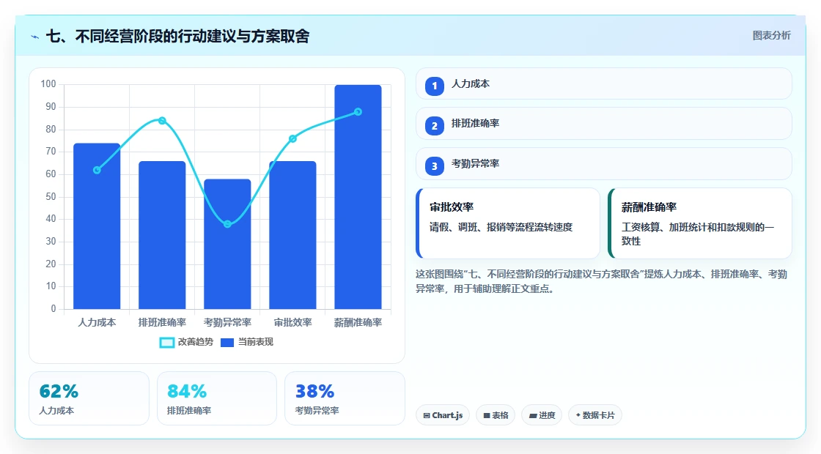Image resolution: width=821 pixels, height=454 pixels.
Task: Click the text starting 工资核算、加班统计
Action: click(x=697, y=234)
